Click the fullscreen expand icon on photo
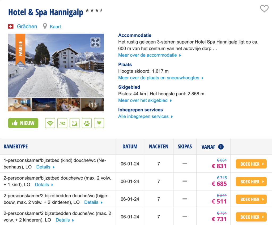 point(95,43)
